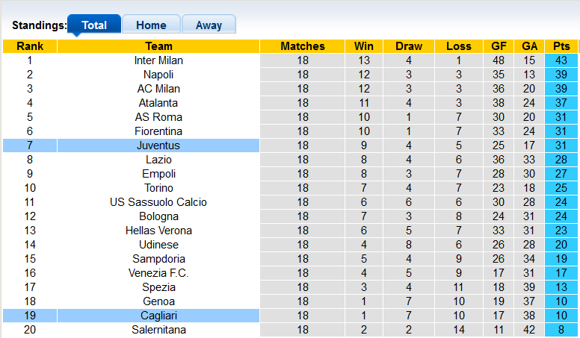Open the Home standings tab
This screenshot has height=338, width=580.
[x=151, y=25]
